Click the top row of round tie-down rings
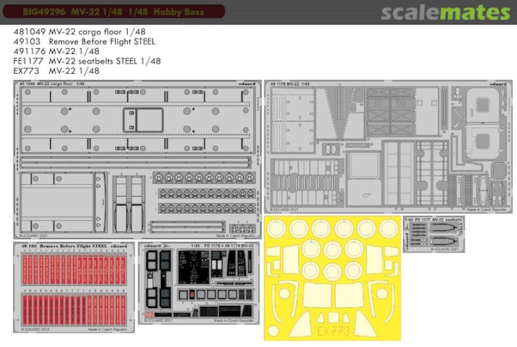The width and height of the screenshot is (517, 347). coord(203,178)
